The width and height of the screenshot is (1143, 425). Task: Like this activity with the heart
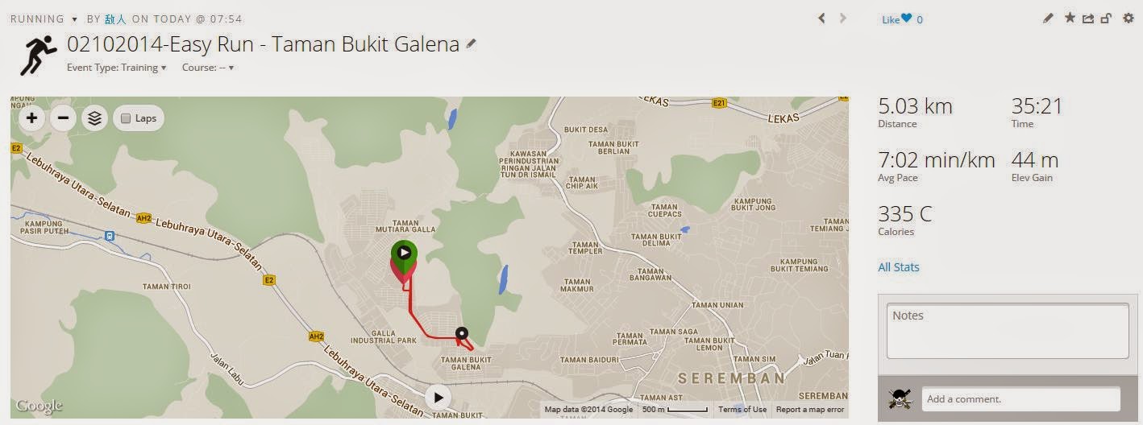906,19
